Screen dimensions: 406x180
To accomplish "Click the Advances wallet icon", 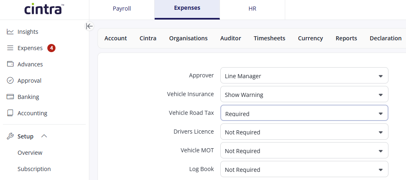I will [x=10, y=64].
